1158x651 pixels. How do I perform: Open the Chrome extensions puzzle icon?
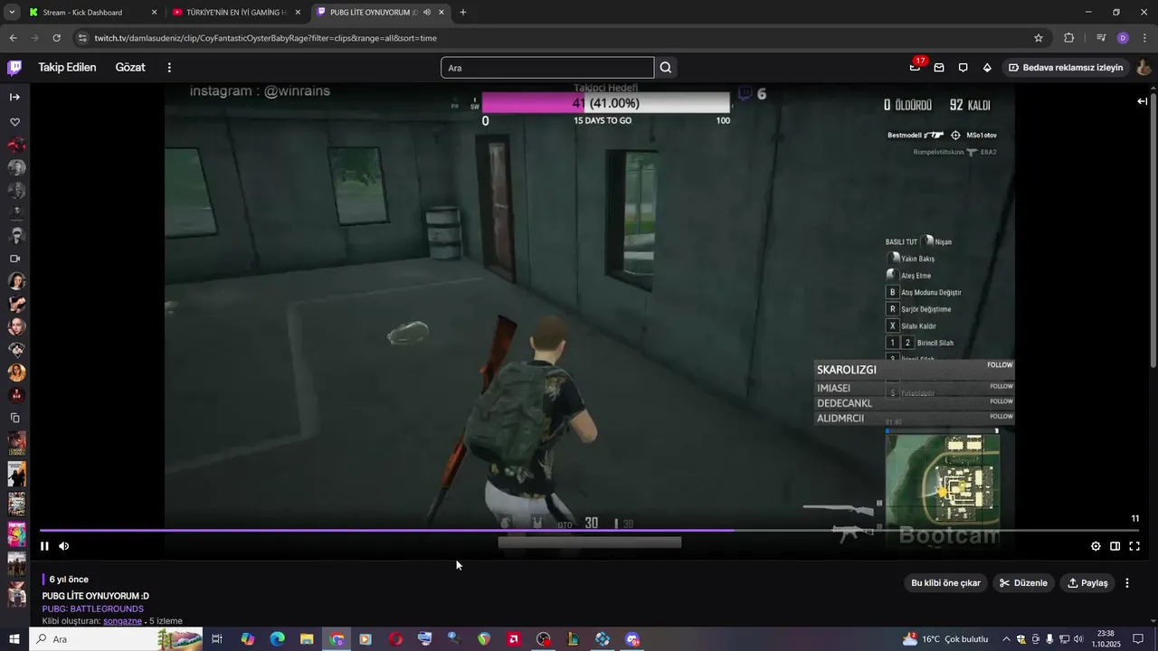(x=1069, y=38)
